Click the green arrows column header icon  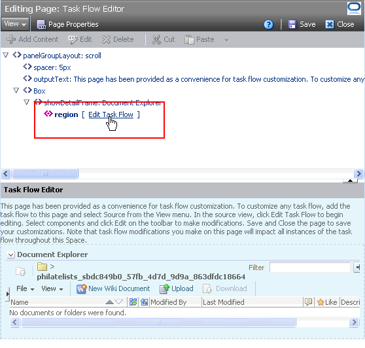click(x=133, y=302)
